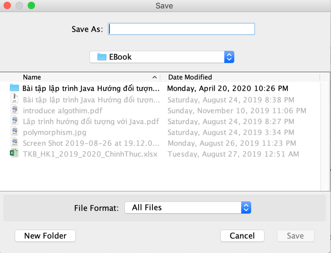Open the EBook location dropdown
This screenshot has height=253, width=331.
pos(229,57)
